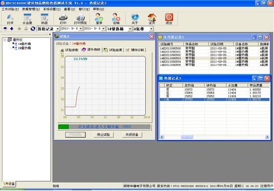Select the row with total heat 15872

(x=214, y=90)
